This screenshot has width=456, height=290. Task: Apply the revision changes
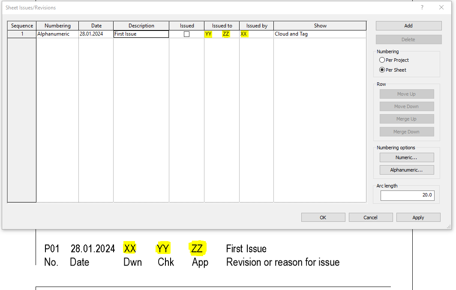coord(418,217)
